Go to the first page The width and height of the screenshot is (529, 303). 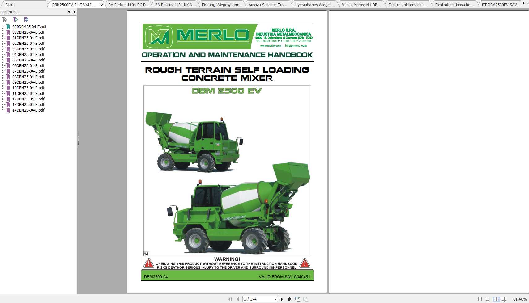pyautogui.click(x=230, y=299)
